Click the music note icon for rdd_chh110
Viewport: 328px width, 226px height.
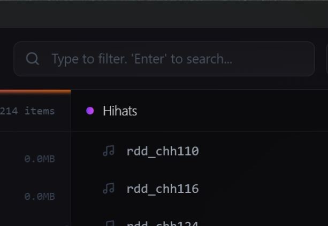tap(109, 151)
